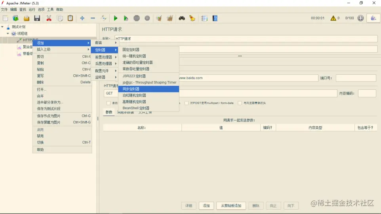Expand the 后置处理器 submenu
This screenshot has height=214, width=381.
pos(105,64)
